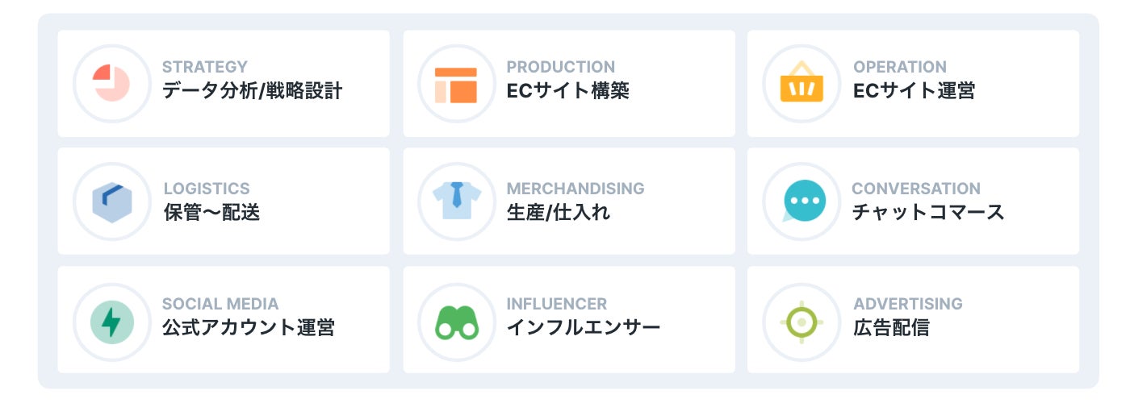1130x403 pixels.
Task: Click the pie chart Strategy icon
Action: pyautogui.click(x=111, y=84)
